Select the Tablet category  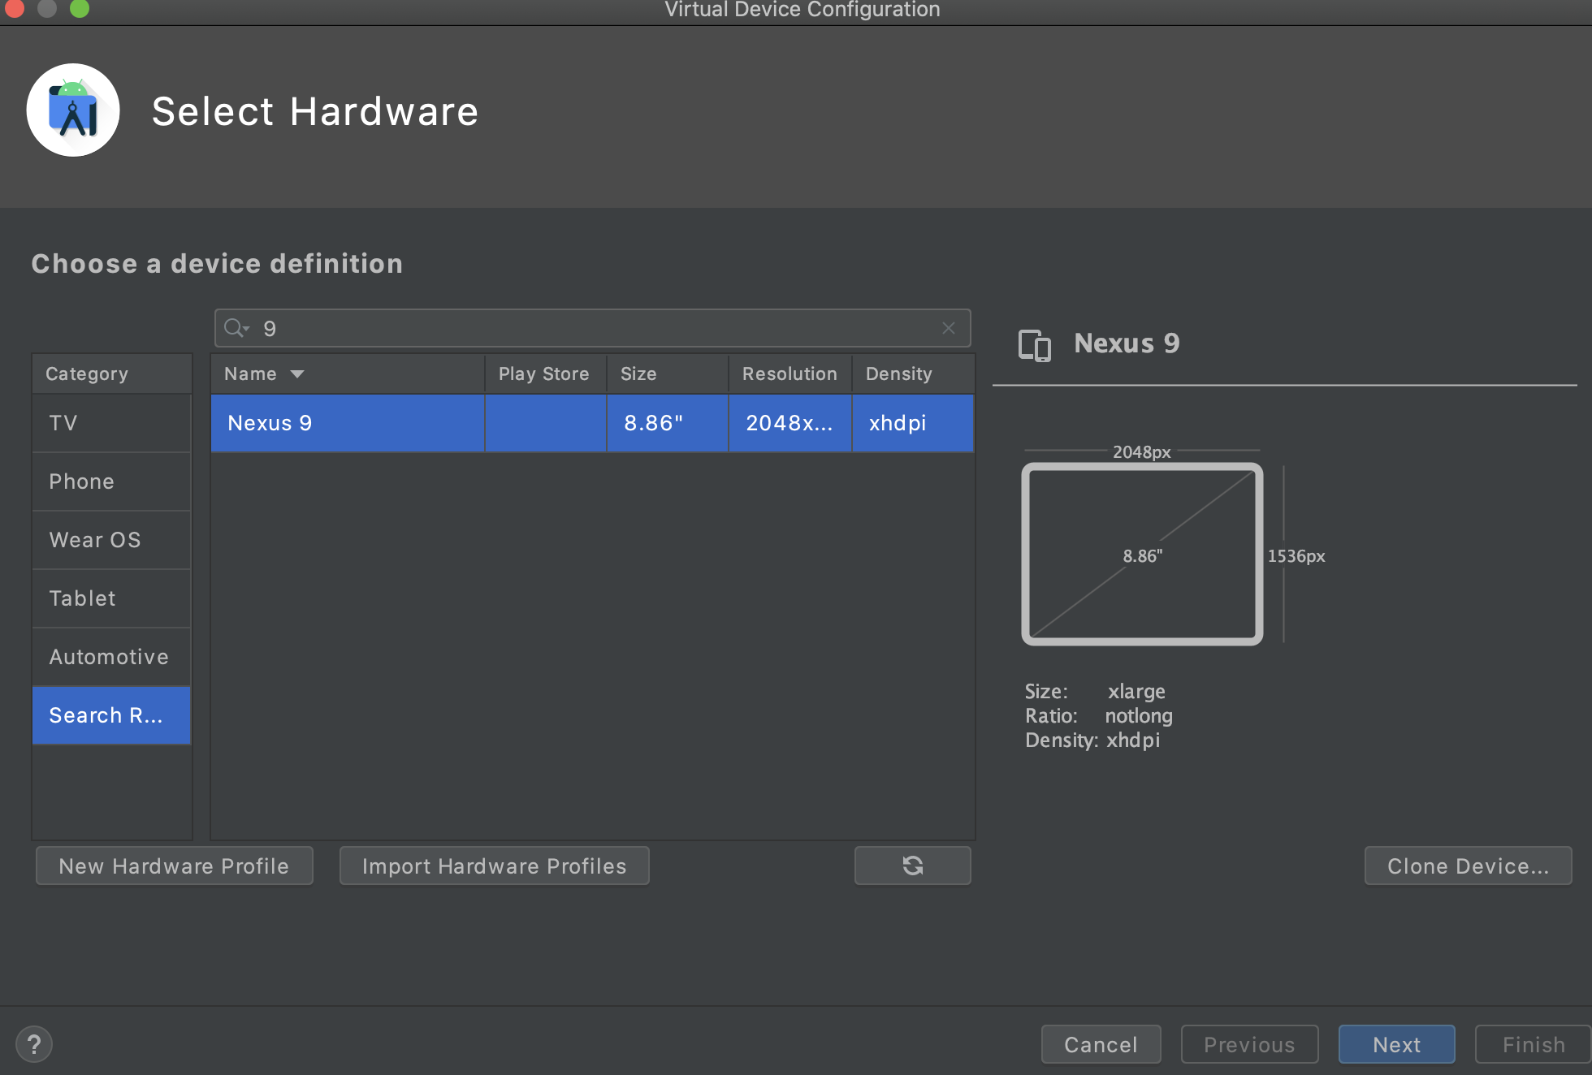(x=112, y=598)
